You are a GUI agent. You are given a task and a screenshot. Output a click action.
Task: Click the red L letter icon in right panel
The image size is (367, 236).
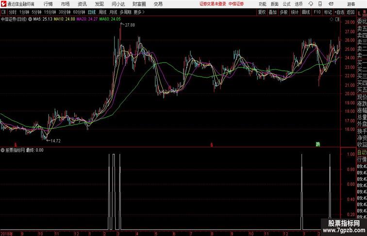[359, 14]
